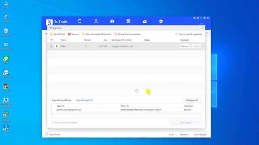Open the Control Panel desktop icon

pyautogui.click(x=6, y=46)
